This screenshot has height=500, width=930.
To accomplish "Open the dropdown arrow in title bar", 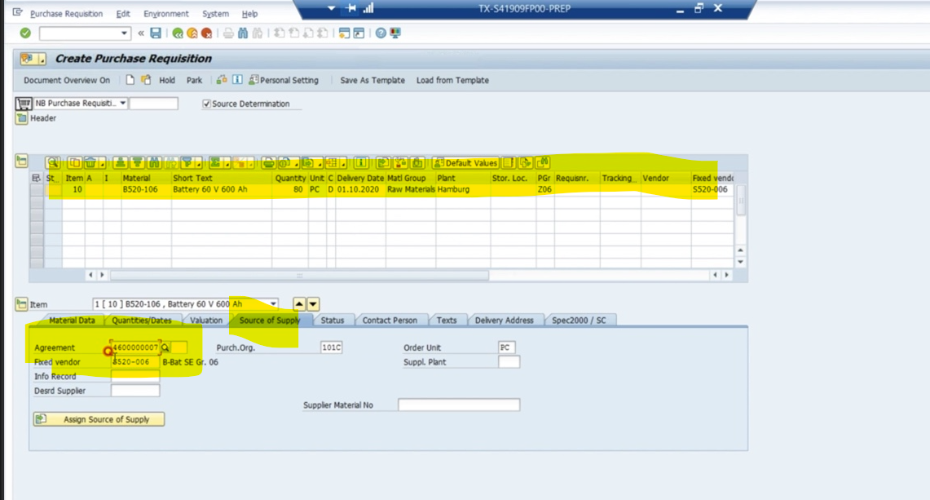I will pos(332,8).
